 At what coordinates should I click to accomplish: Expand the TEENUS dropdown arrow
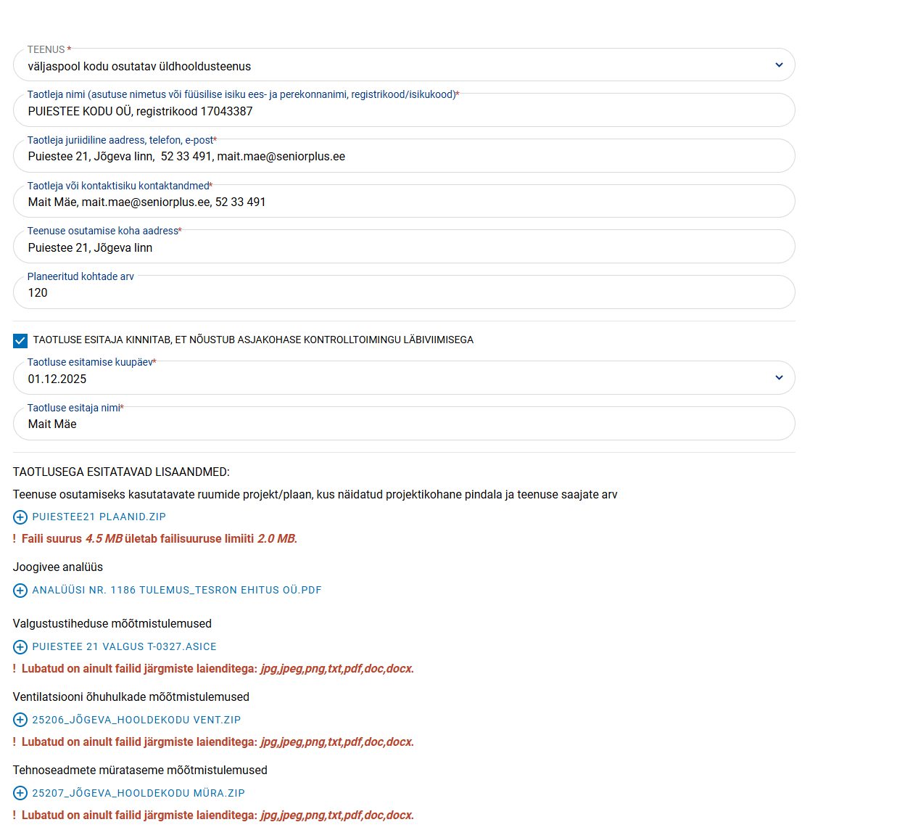[779, 65]
